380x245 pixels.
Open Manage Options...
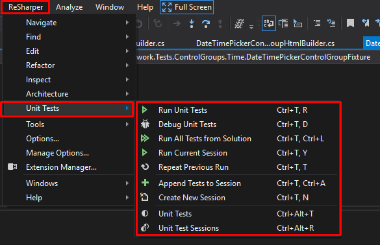coord(69,153)
